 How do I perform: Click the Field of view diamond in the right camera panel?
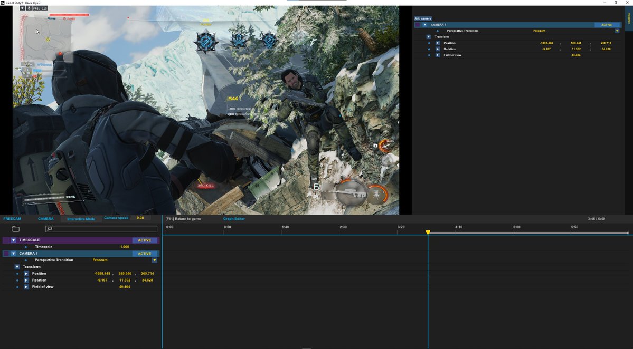click(x=429, y=55)
